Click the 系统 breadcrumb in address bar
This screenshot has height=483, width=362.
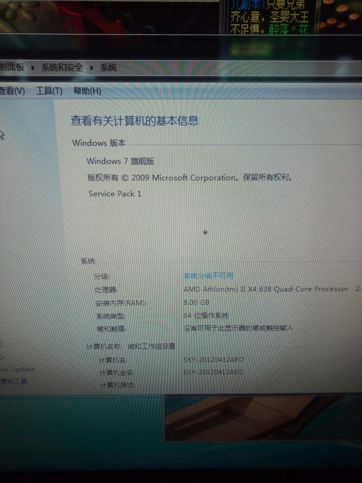109,68
